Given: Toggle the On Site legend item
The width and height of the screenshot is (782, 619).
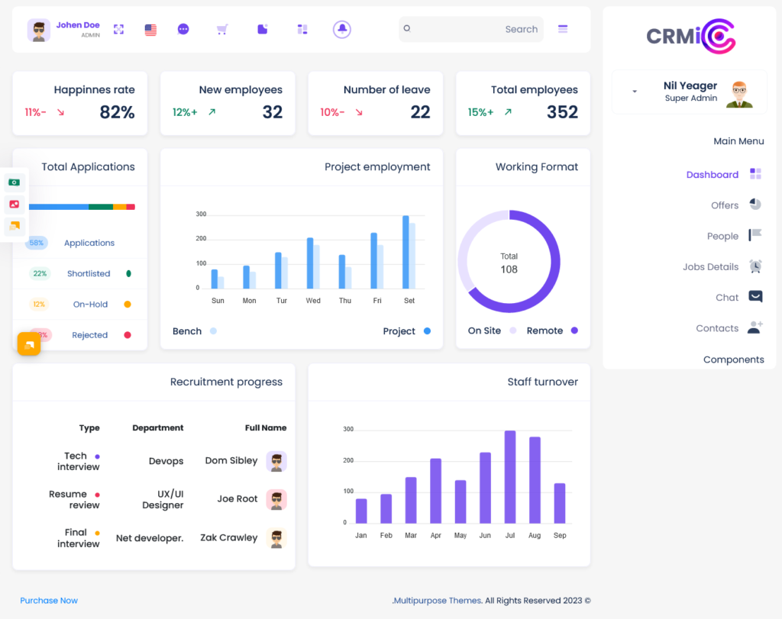Looking at the screenshot, I should (x=492, y=330).
